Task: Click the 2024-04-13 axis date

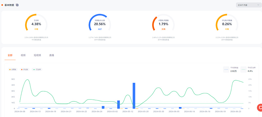Action: pyautogui.click(x=35, y=111)
